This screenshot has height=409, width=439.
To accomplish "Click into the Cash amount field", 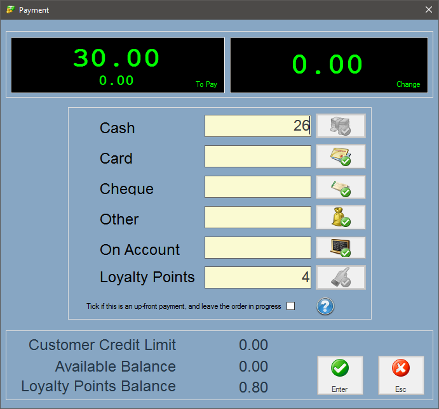I will (x=257, y=126).
